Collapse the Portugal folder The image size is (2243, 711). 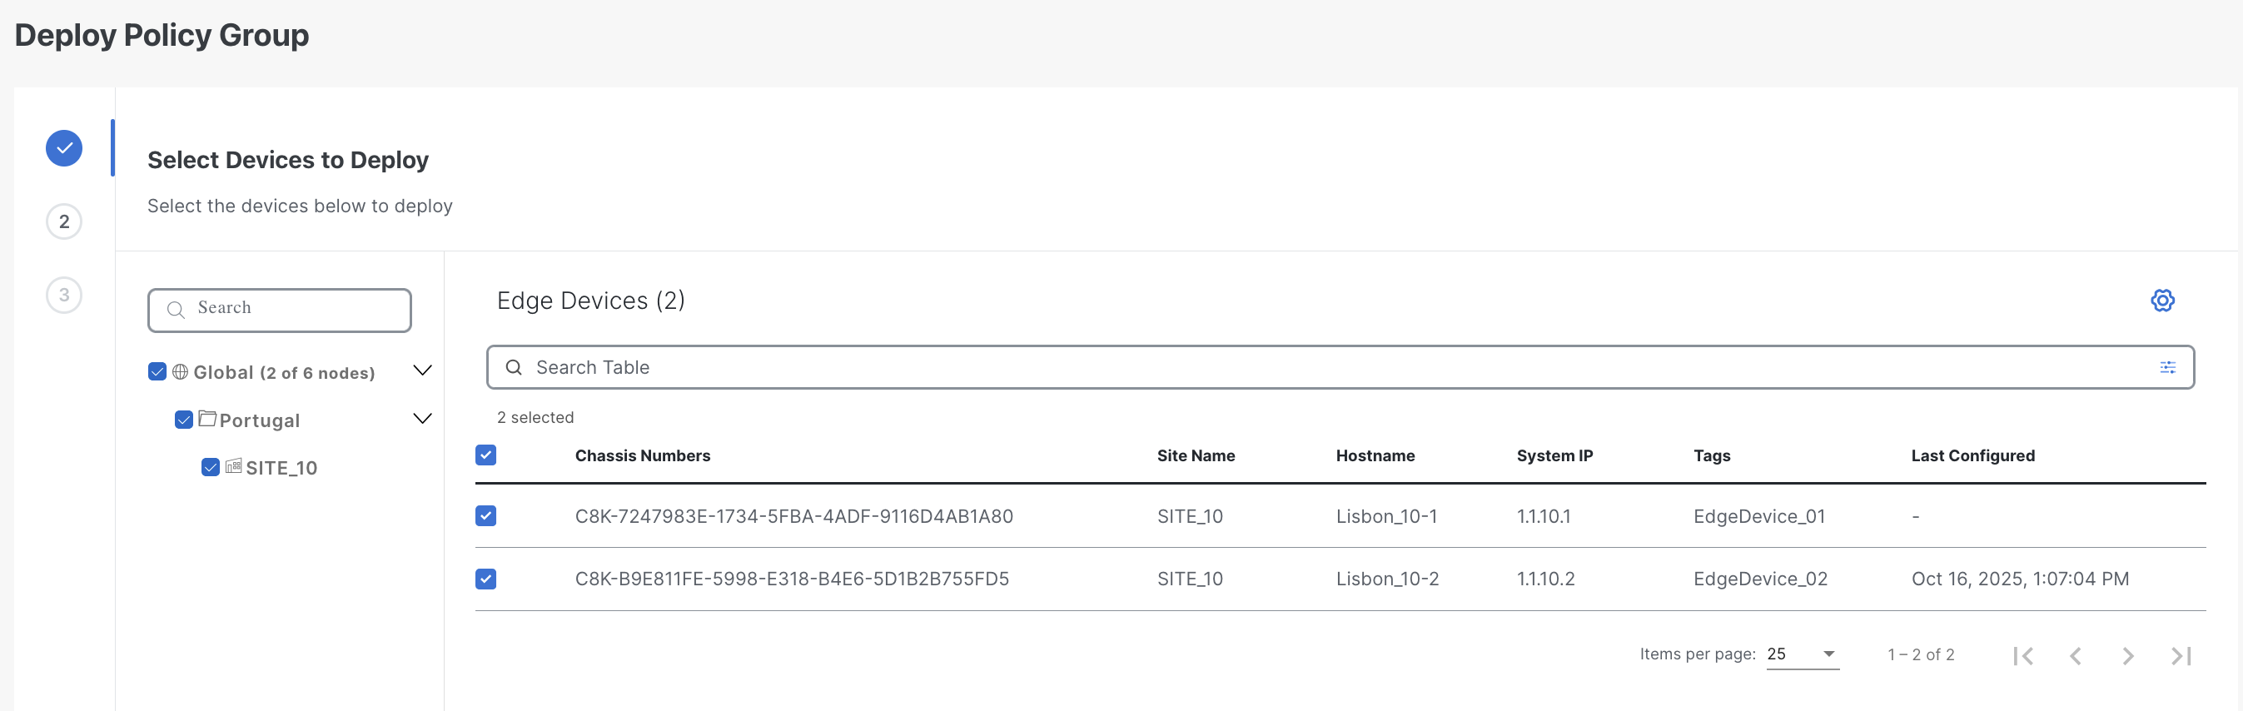422,419
